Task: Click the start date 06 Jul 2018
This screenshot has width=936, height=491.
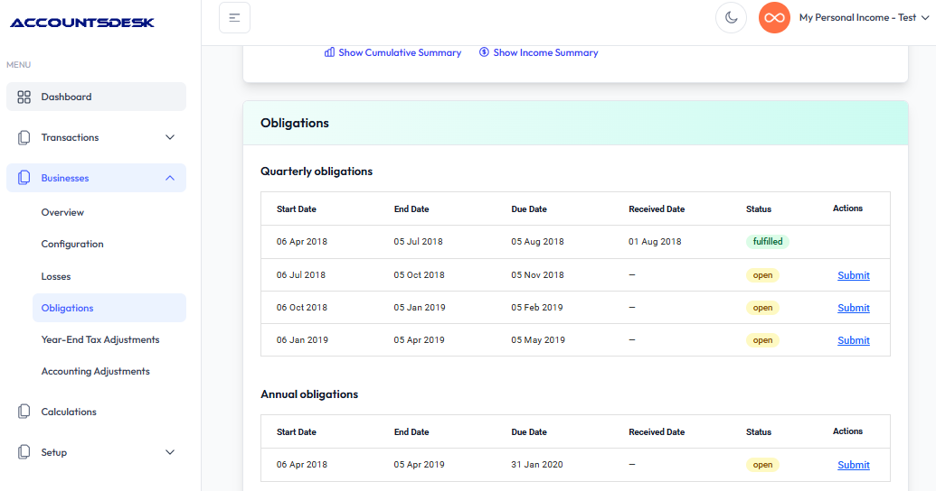Action: tap(301, 275)
